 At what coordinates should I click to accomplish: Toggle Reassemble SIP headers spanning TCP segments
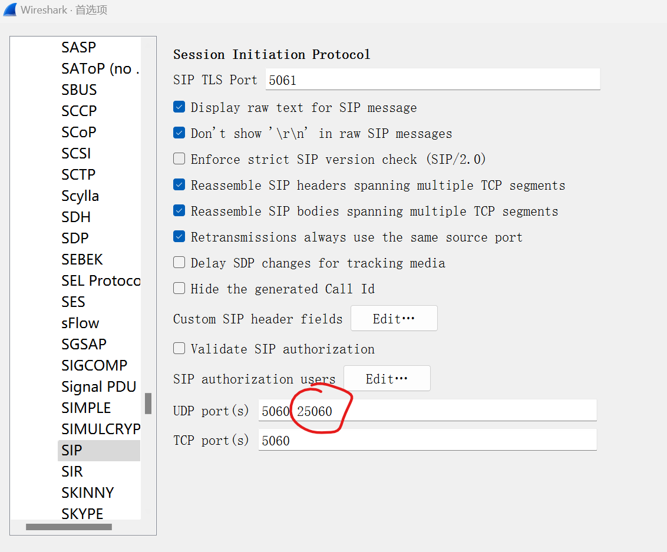(179, 185)
